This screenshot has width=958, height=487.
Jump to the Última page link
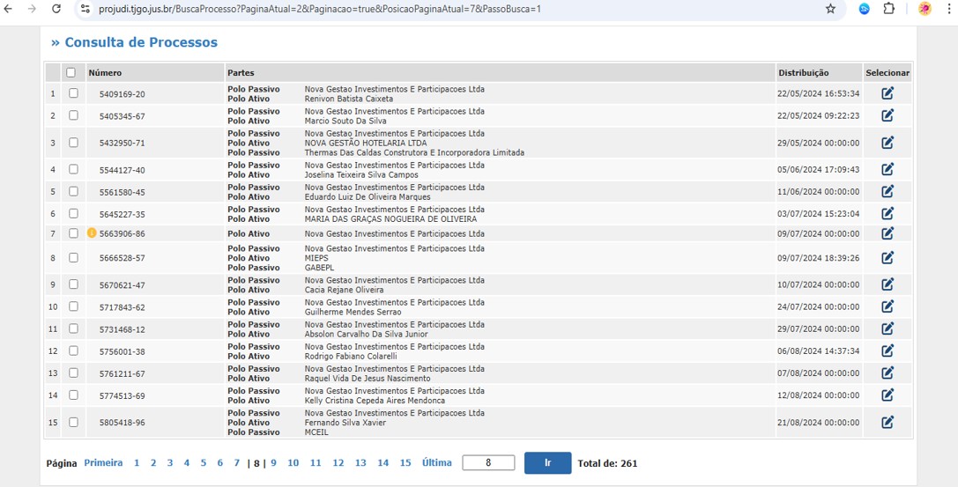click(x=436, y=463)
